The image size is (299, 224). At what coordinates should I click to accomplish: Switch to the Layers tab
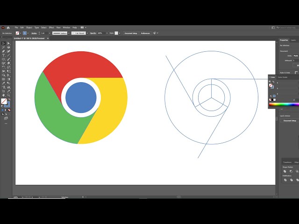pos(293,40)
